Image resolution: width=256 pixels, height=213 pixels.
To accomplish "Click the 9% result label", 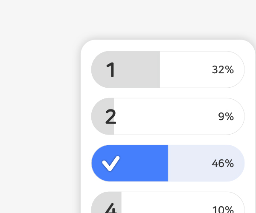I will (226, 117).
